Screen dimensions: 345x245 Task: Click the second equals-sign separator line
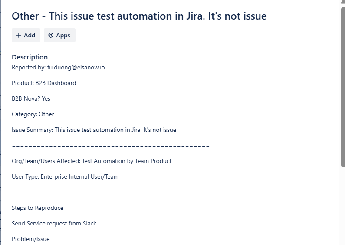111,193
